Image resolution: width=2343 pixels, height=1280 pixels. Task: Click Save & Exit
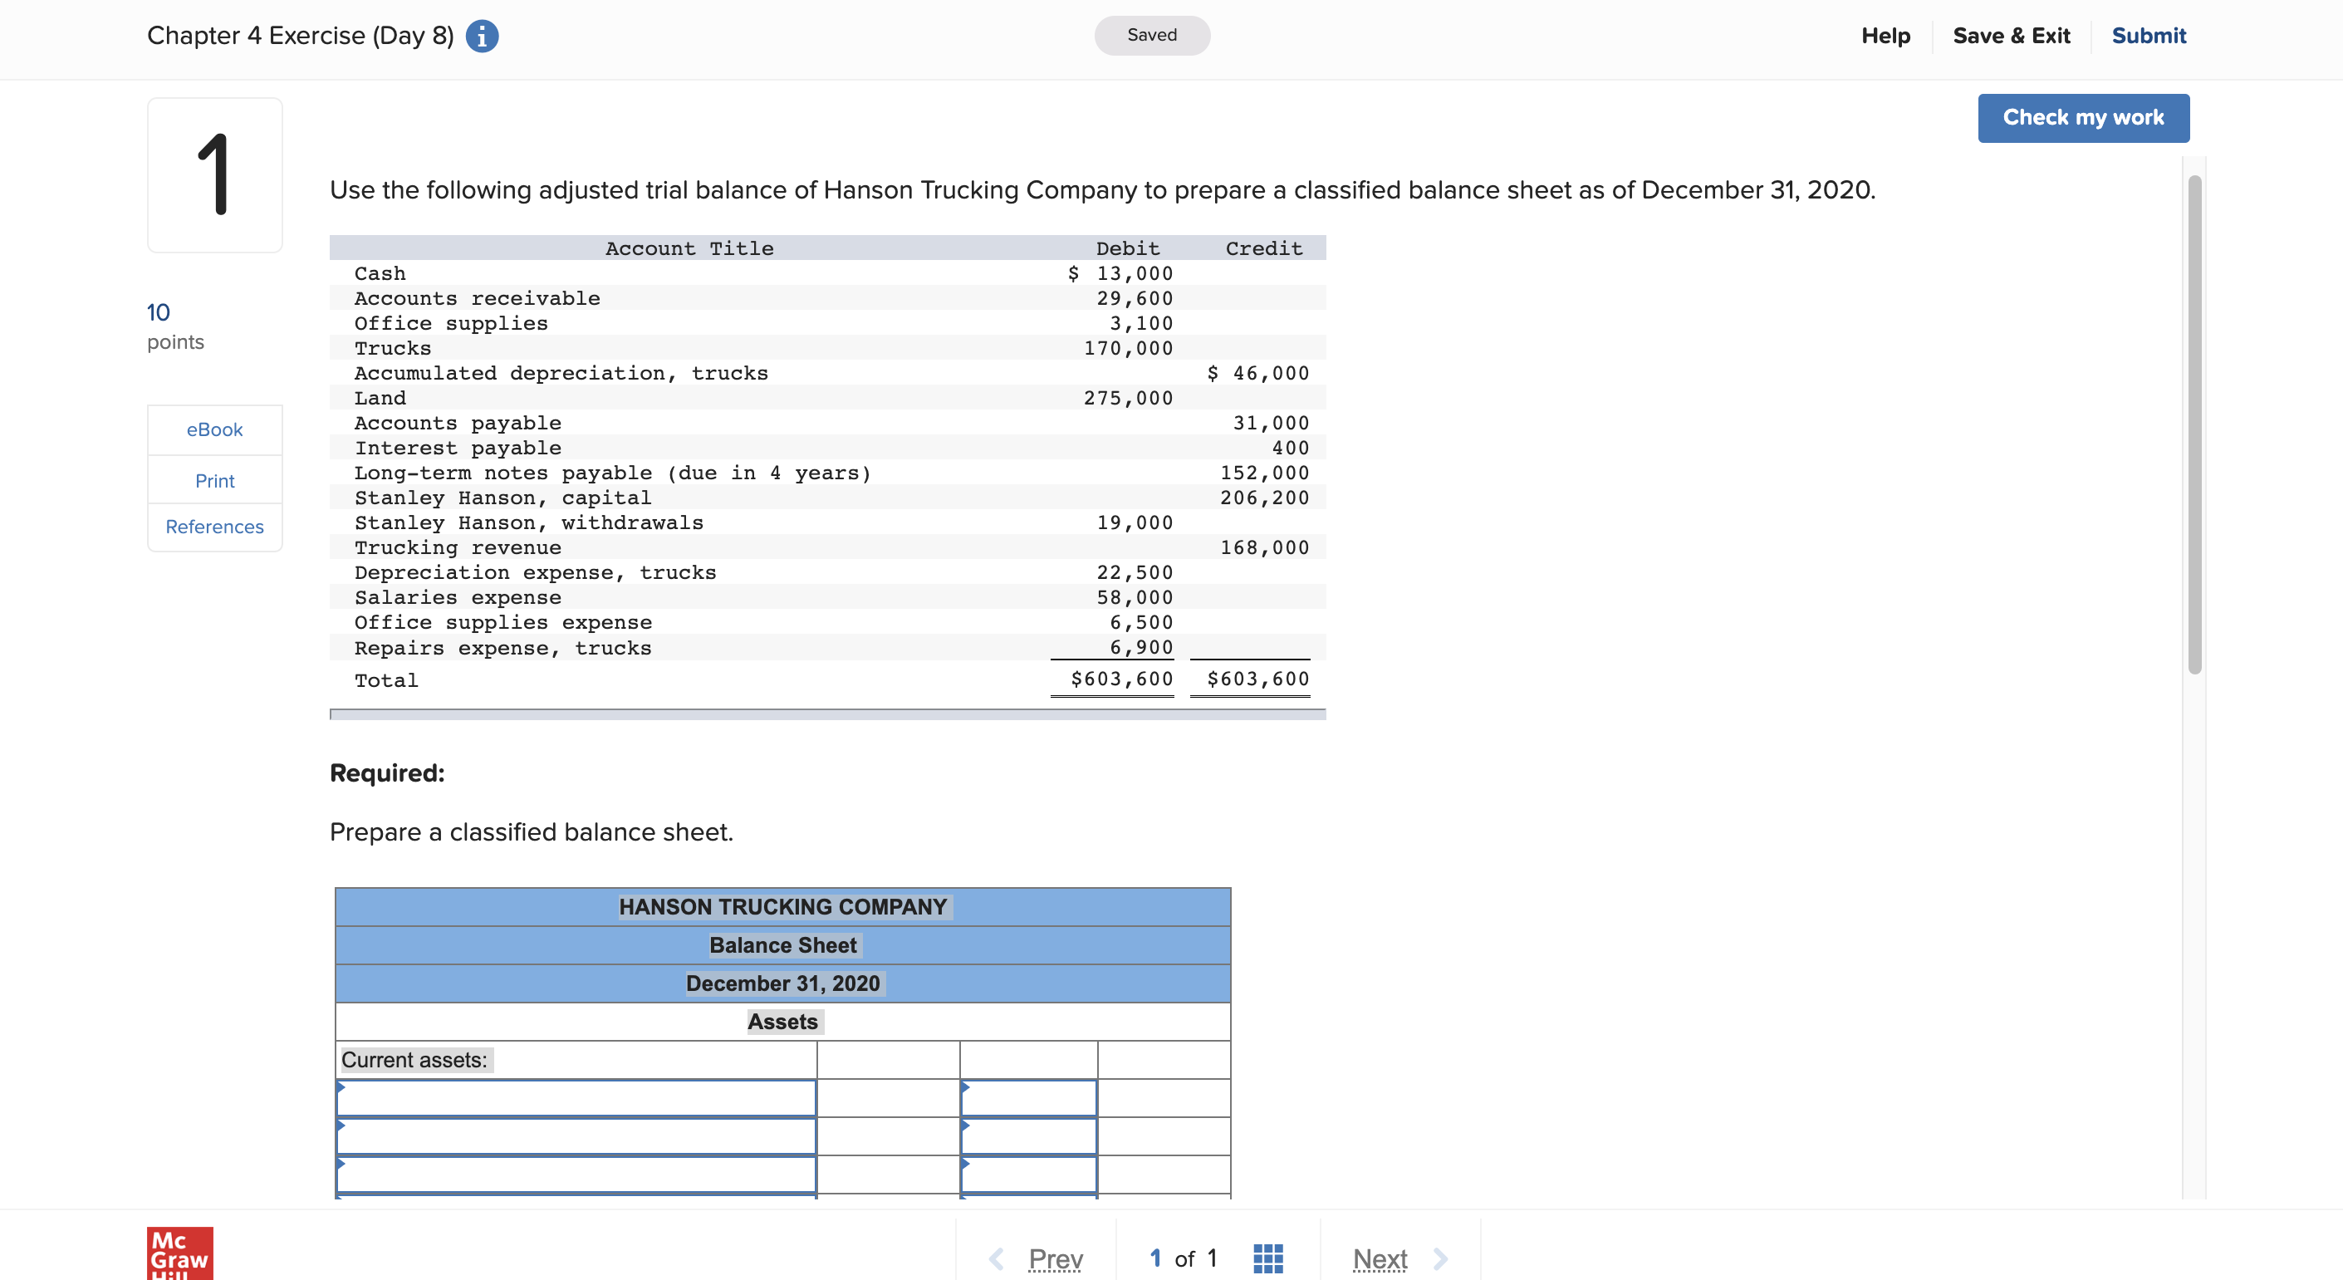[x=2010, y=37]
